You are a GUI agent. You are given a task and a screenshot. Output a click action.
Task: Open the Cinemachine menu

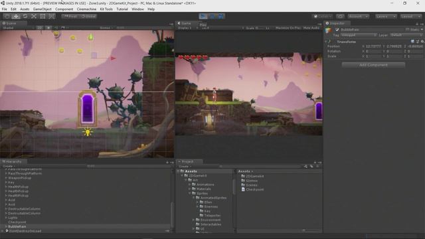pos(86,9)
